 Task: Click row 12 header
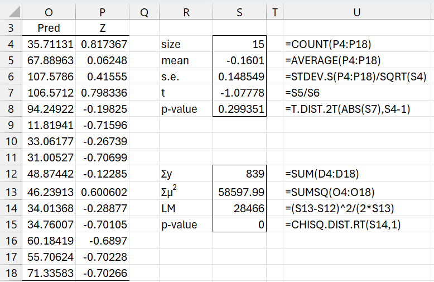[11, 174]
